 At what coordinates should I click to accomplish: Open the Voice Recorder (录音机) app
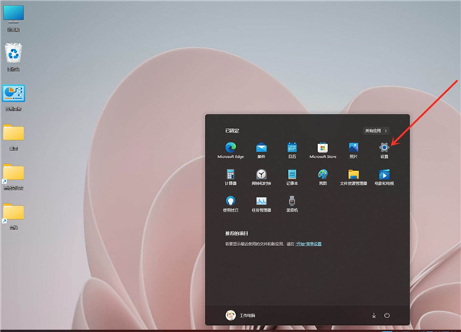pyautogui.click(x=292, y=204)
